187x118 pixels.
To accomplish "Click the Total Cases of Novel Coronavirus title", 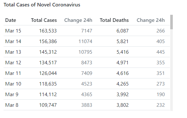I will click(42, 5).
